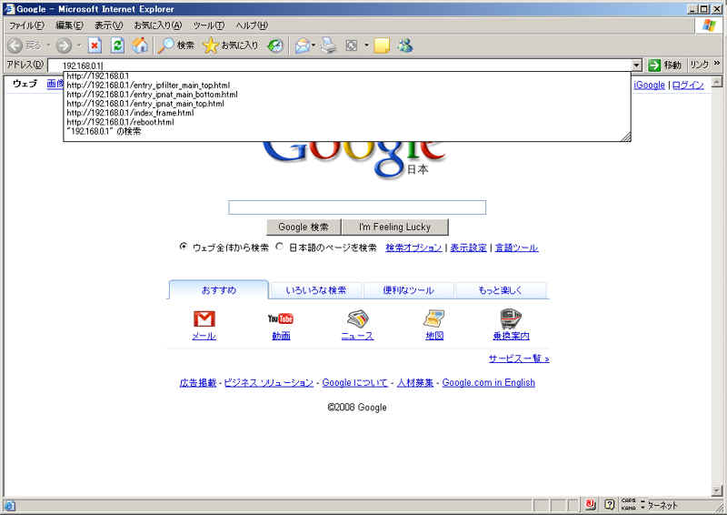727x515 pixels.
Task: Click the I'm Feeling Lucky button
Action: tap(395, 227)
